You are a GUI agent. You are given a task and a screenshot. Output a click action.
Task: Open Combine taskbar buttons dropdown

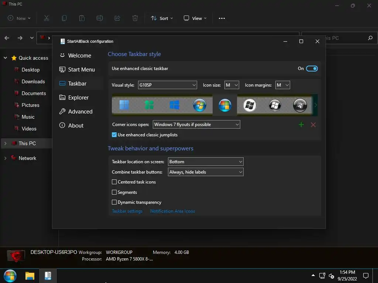coord(205,172)
